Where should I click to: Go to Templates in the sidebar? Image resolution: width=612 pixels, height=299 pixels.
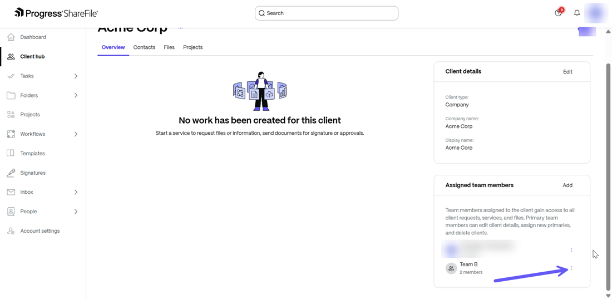click(x=32, y=154)
